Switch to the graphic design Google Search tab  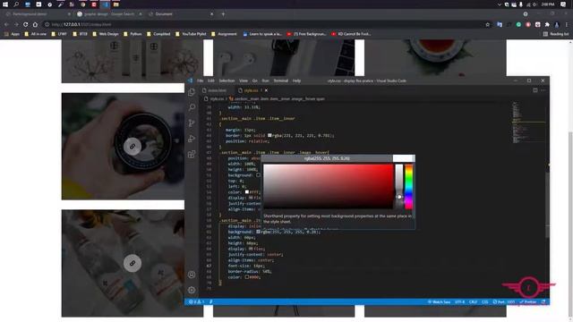109,14
